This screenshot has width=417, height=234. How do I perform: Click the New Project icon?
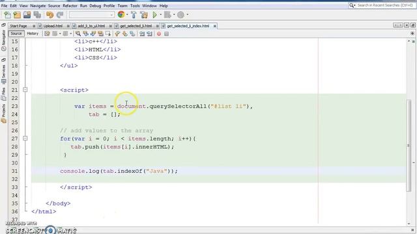pyautogui.click(x=18, y=15)
